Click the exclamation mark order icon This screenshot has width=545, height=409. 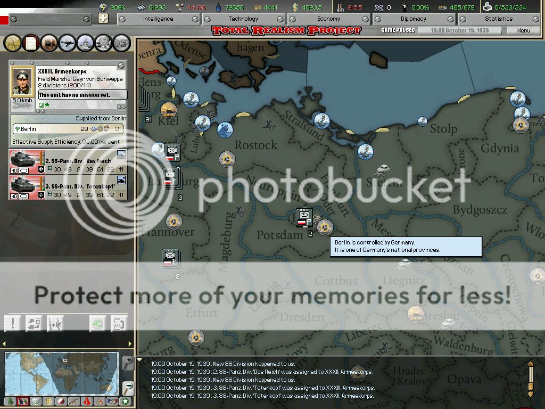[x=13, y=323]
